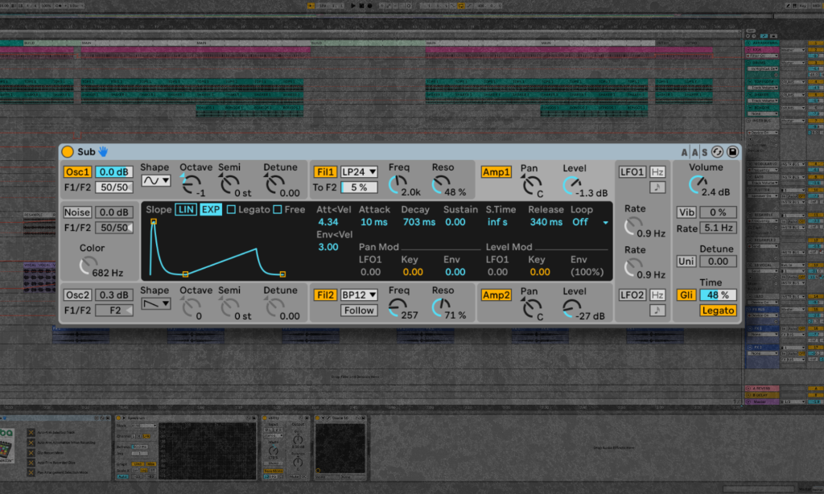This screenshot has width=824, height=494.
Task: Click the Fil2 Follow button
Action: click(x=359, y=311)
